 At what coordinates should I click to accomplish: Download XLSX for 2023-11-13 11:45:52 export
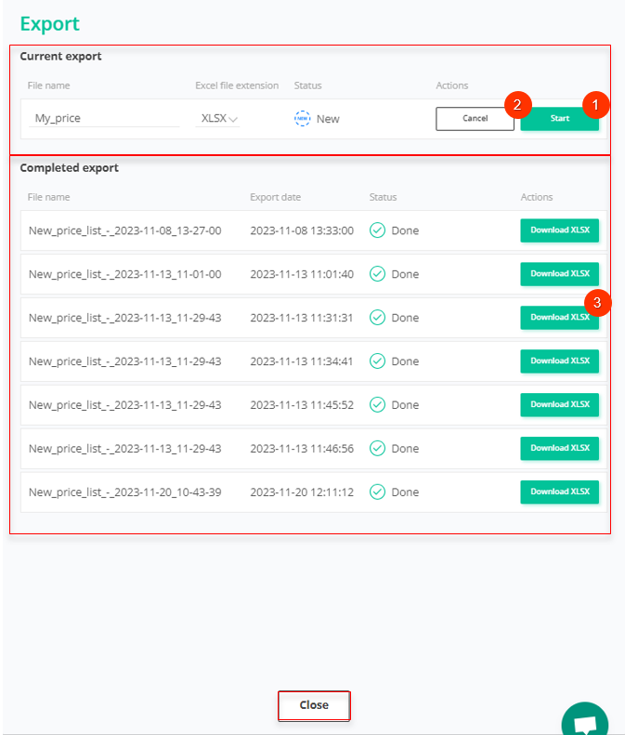(x=559, y=404)
